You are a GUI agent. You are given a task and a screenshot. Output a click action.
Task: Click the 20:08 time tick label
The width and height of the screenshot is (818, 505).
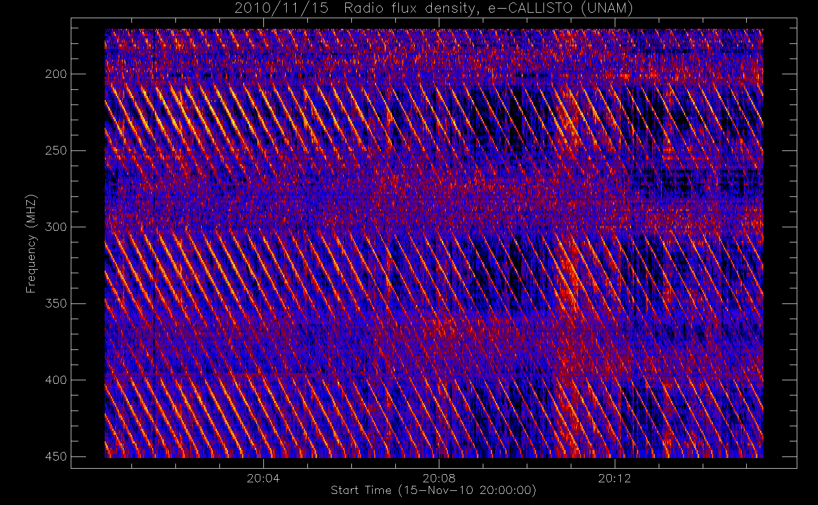(439, 478)
